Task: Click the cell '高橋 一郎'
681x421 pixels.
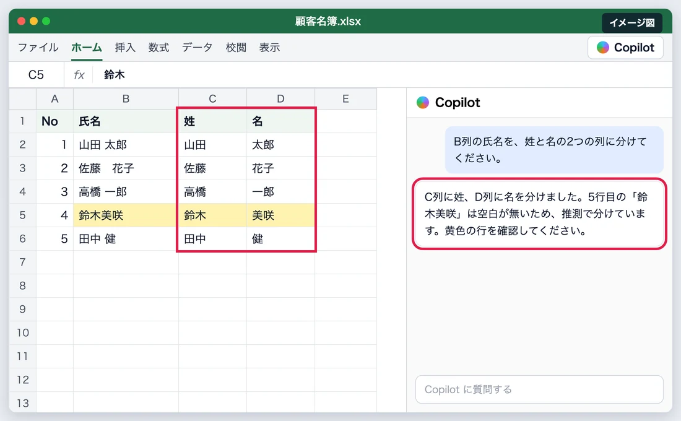Action: tap(126, 191)
